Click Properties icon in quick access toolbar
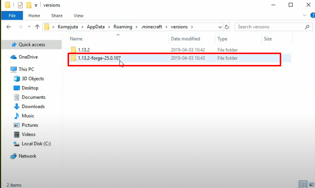The image size is (315, 188). pos(20,5)
